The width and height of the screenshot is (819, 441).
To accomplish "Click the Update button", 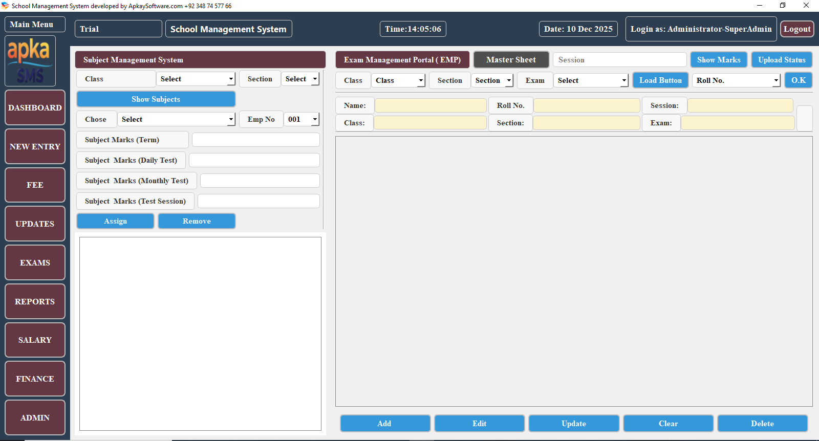I will (574, 424).
